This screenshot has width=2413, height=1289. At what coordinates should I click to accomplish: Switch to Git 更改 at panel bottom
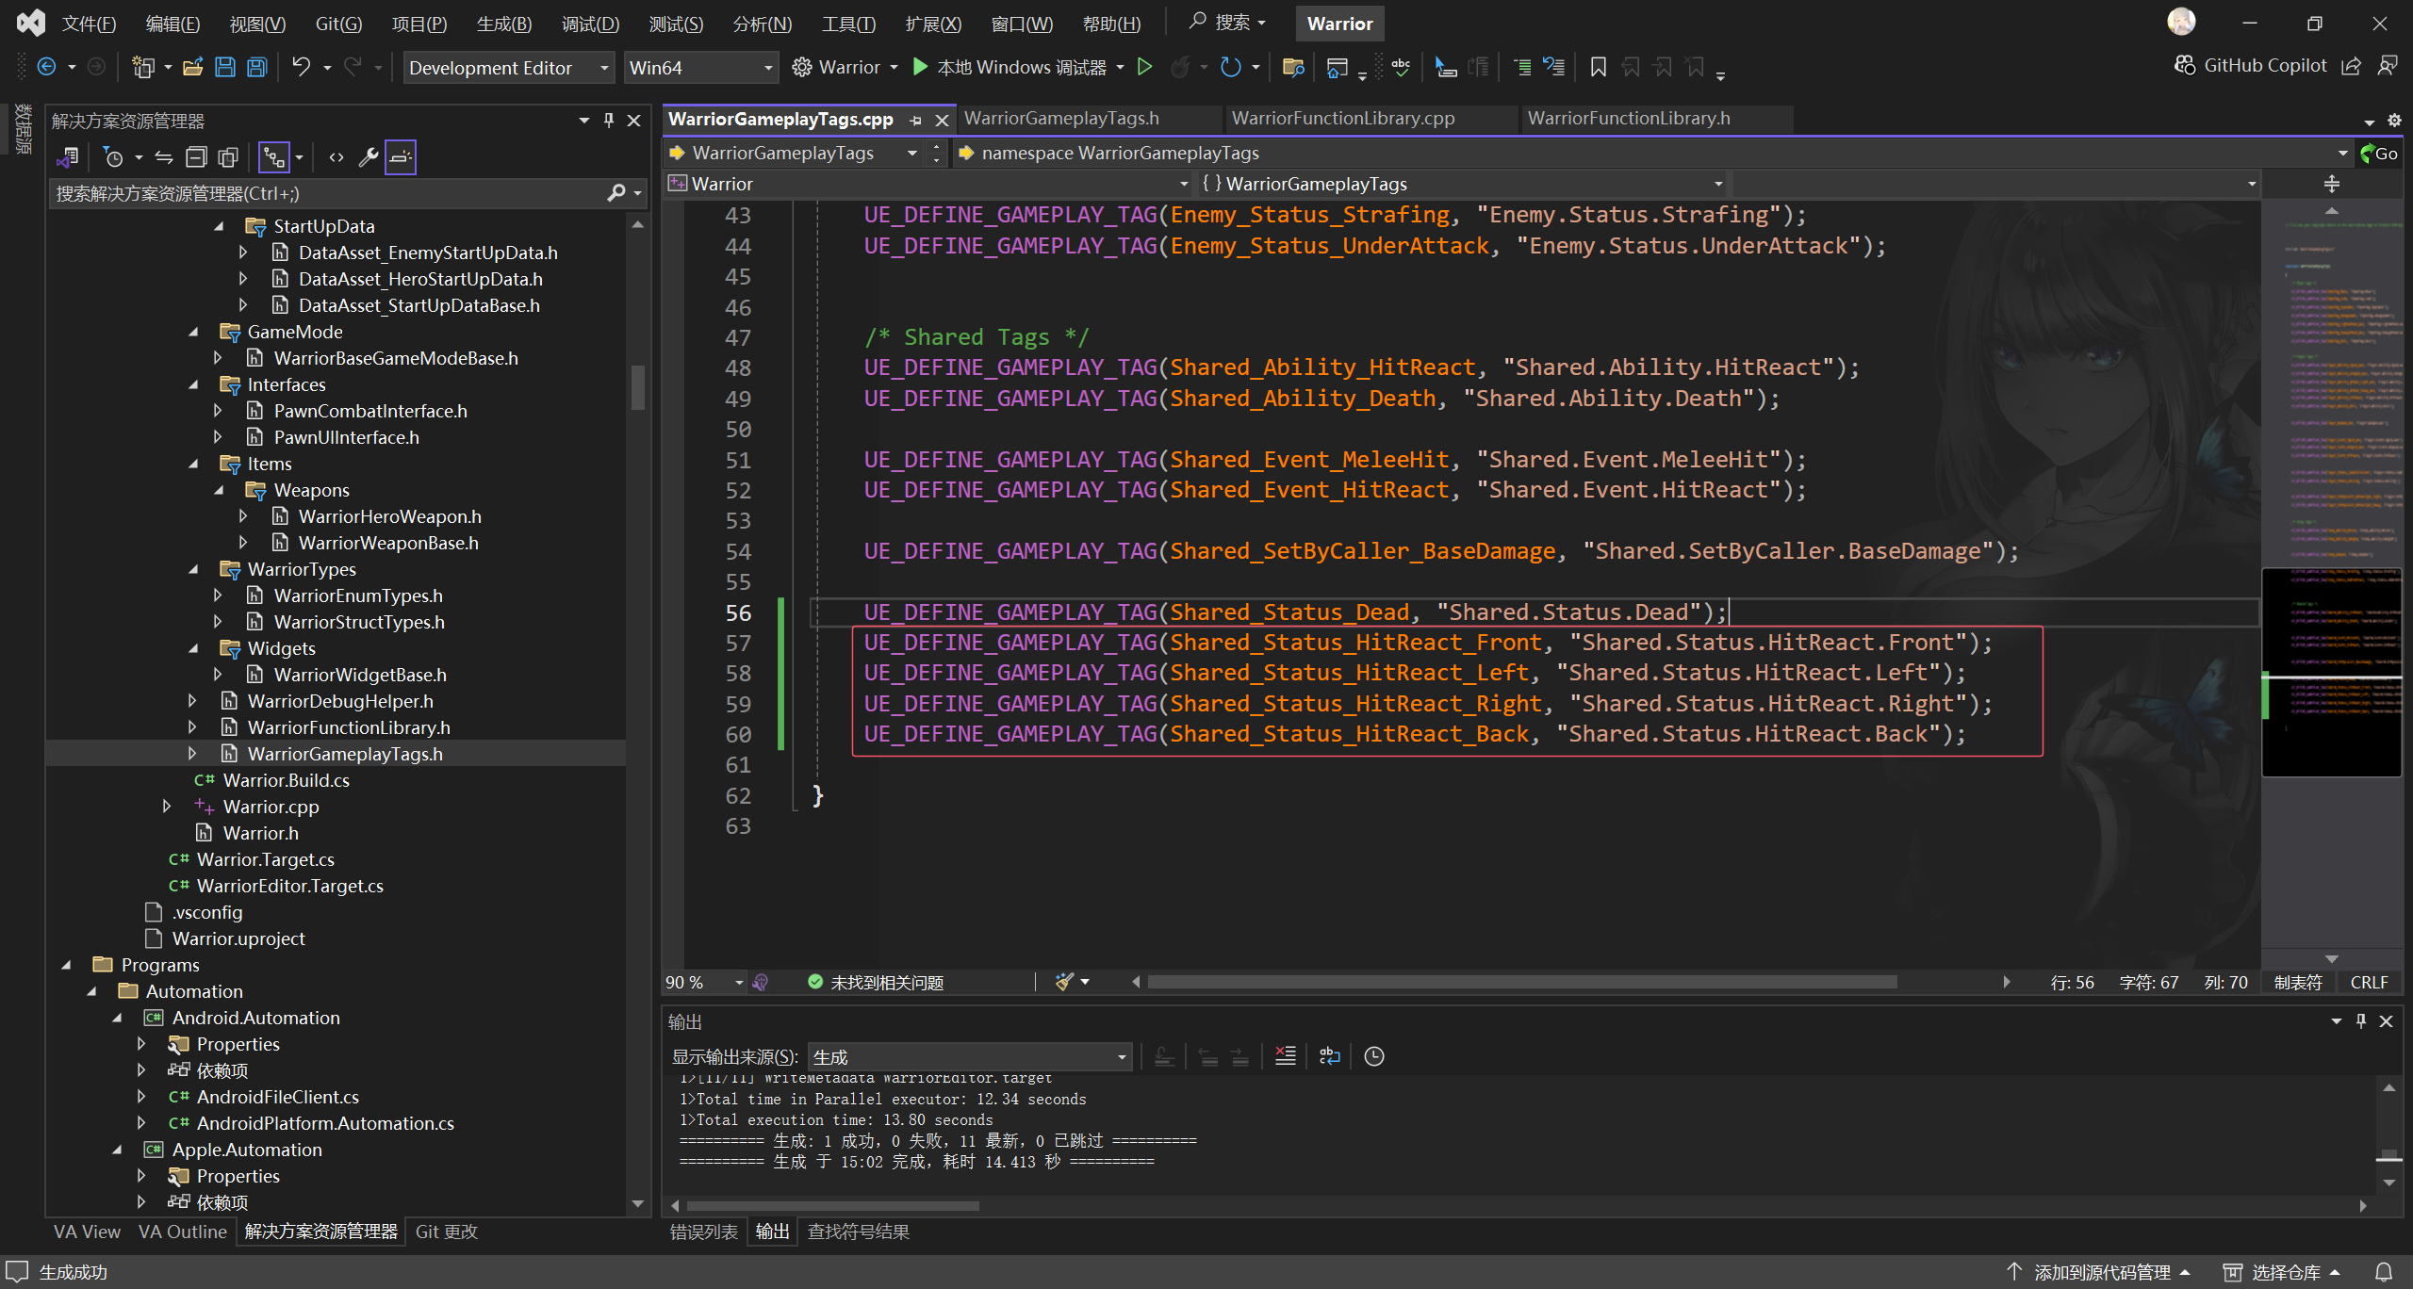446,1232
